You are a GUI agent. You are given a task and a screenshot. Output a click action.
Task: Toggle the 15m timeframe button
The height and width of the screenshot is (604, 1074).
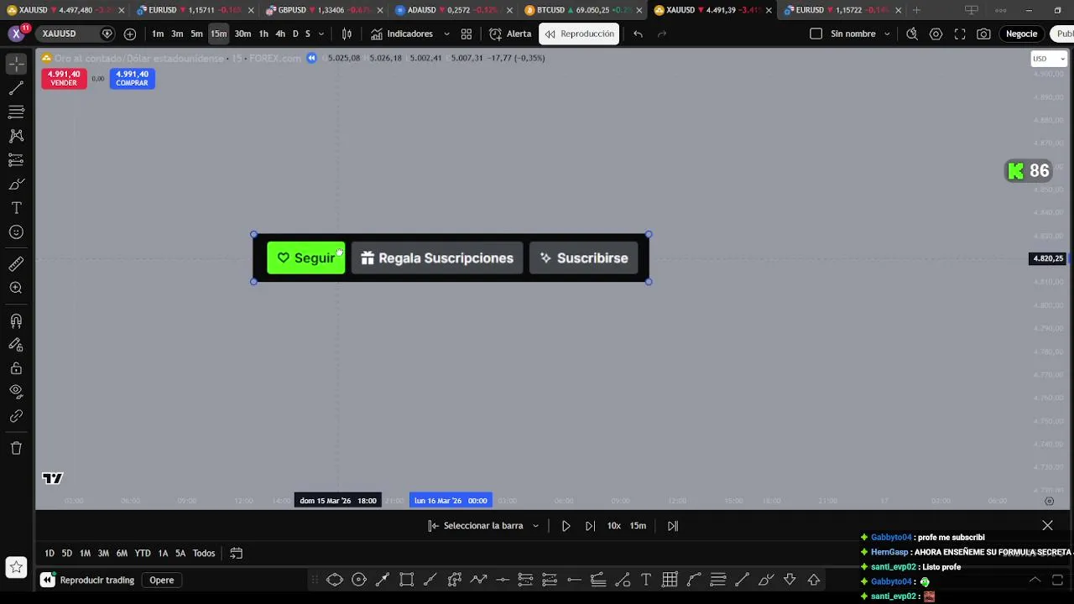[218, 34]
